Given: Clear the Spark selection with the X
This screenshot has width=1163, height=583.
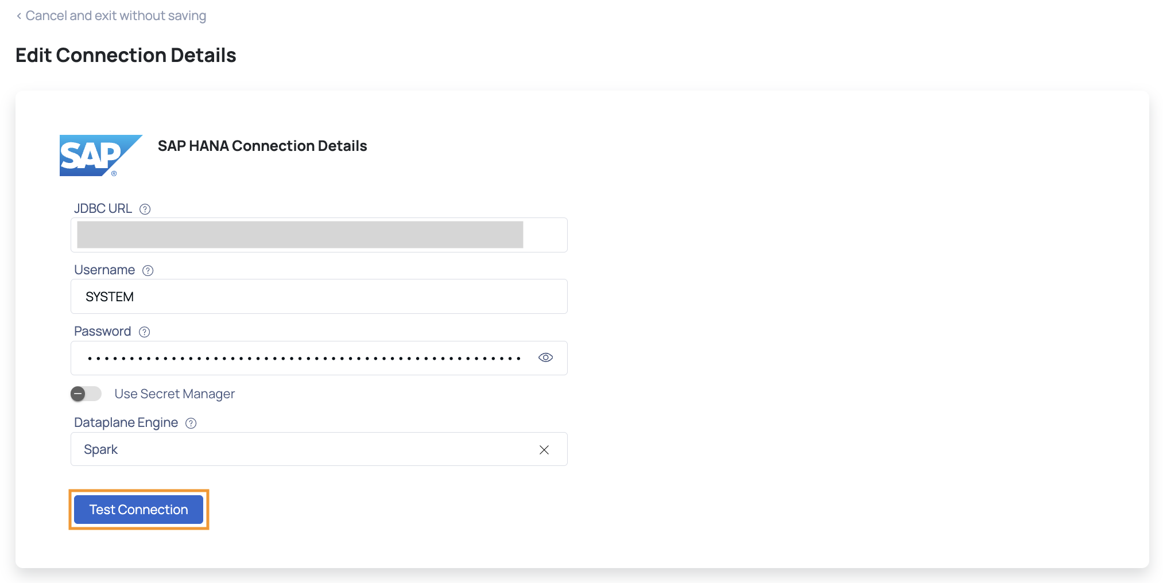Looking at the screenshot, I should (544, 450).
